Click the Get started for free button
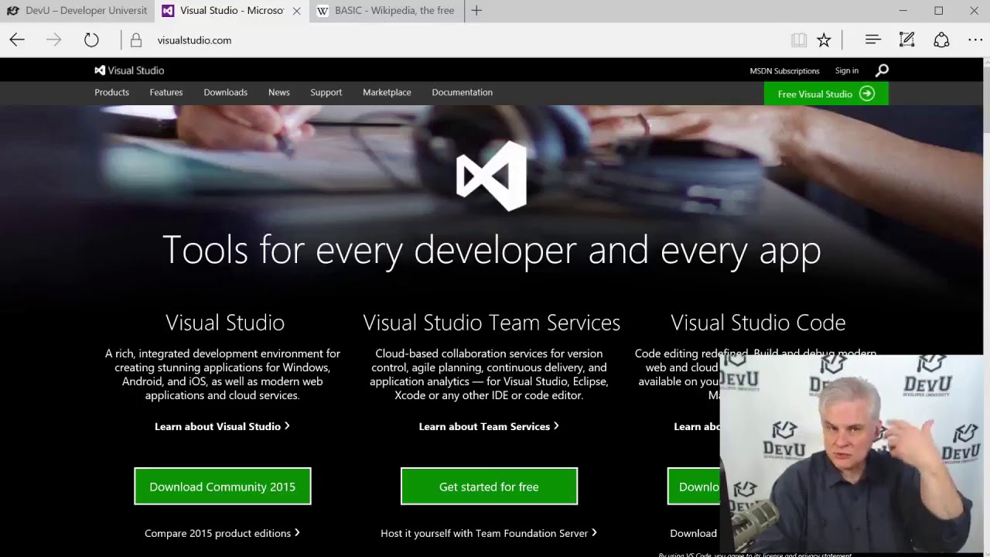Screen dimensions: 990x557 [489, 487]
